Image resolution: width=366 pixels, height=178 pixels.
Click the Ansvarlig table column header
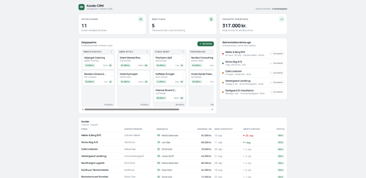[x=162, y=129]
